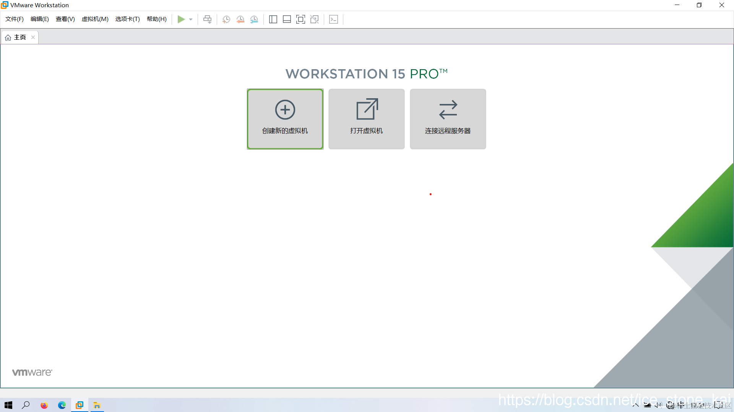Open the console view icon
734x412 pixels.
tap(333, 19)
